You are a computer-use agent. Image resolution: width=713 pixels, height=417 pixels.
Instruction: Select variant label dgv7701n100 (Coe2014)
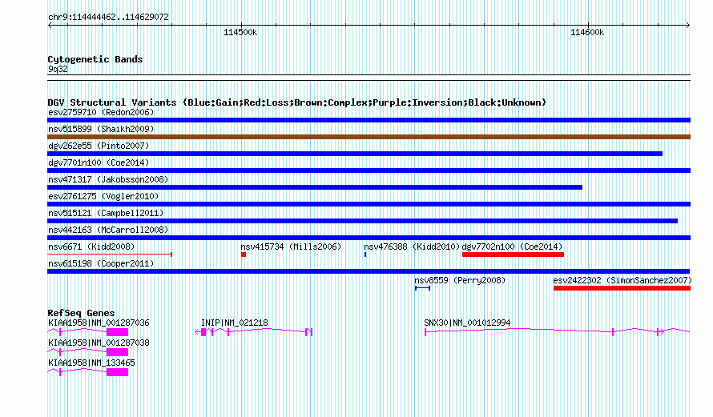tap(99, 162)
